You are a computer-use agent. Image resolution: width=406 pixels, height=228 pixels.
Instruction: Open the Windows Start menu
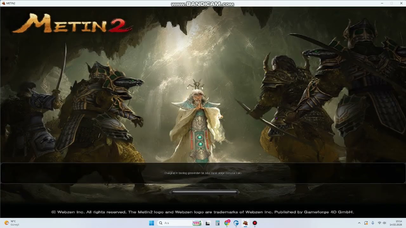coord(152,223)
